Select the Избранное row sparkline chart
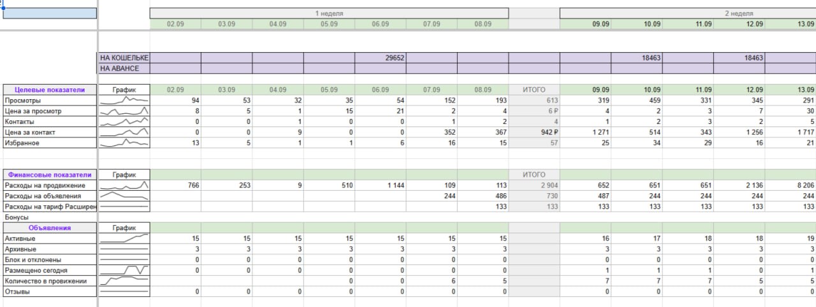 point(124,143)
